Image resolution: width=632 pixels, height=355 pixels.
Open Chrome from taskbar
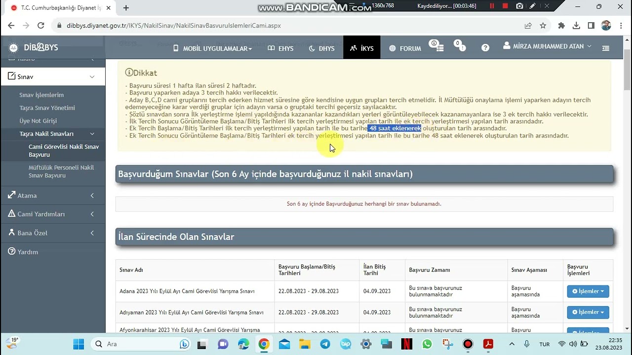tap(264, 344)
